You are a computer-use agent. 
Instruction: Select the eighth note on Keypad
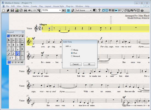[x=18, y=54]
